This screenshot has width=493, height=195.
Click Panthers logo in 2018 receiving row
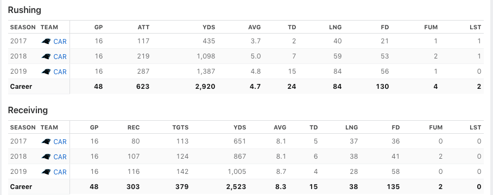46,157
